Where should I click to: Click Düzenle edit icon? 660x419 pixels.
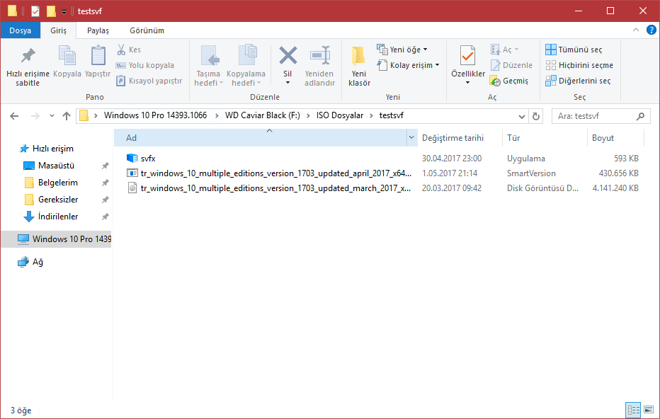[495, 65]
